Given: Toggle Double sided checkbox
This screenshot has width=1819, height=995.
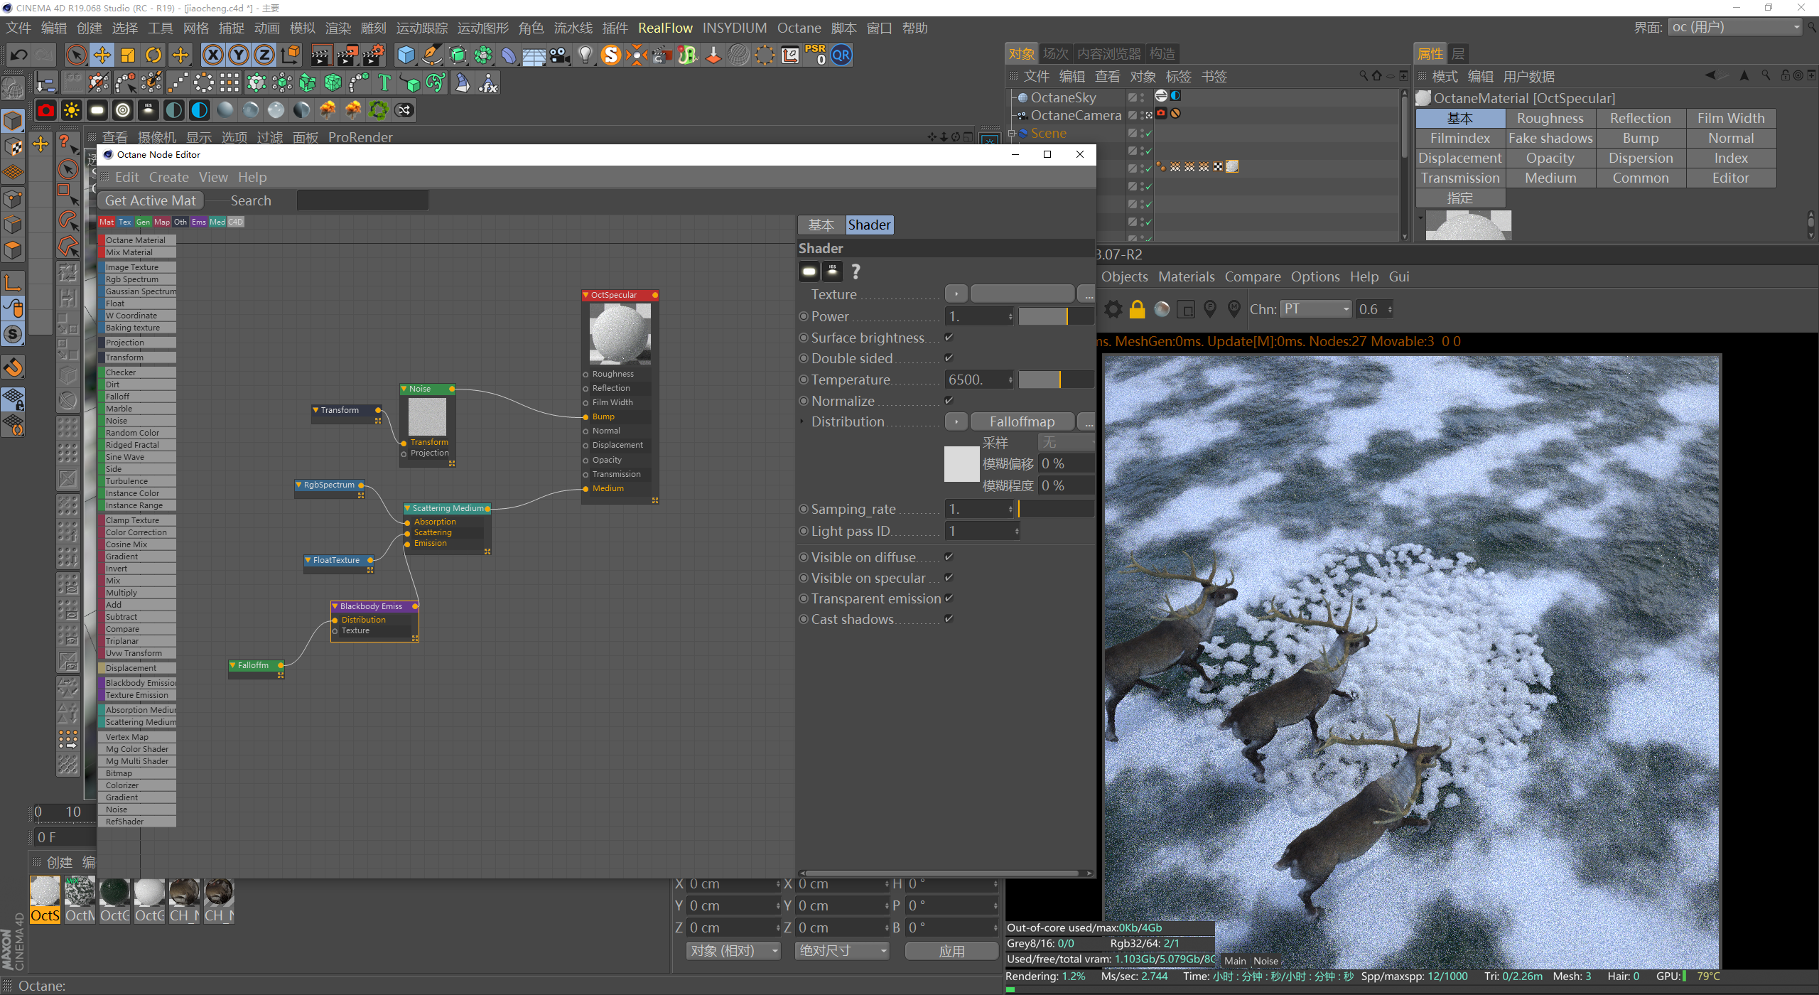Looking at the screenshot, I should pyautogui.click(x=949, y=358).
